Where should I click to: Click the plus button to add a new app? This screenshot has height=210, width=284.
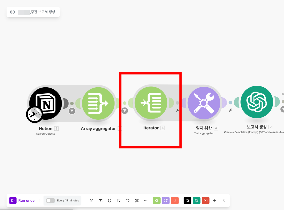215,200
